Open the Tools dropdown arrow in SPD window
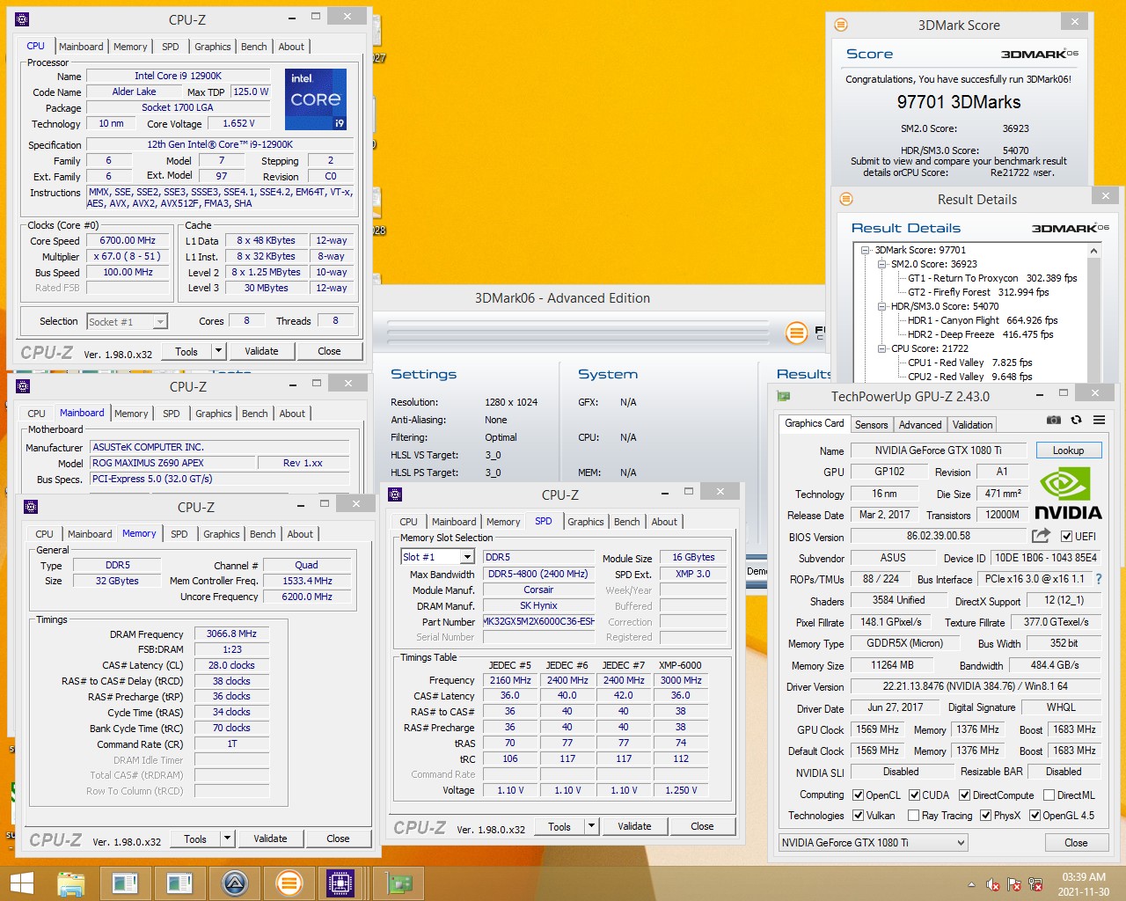 (x=591, y=826)
